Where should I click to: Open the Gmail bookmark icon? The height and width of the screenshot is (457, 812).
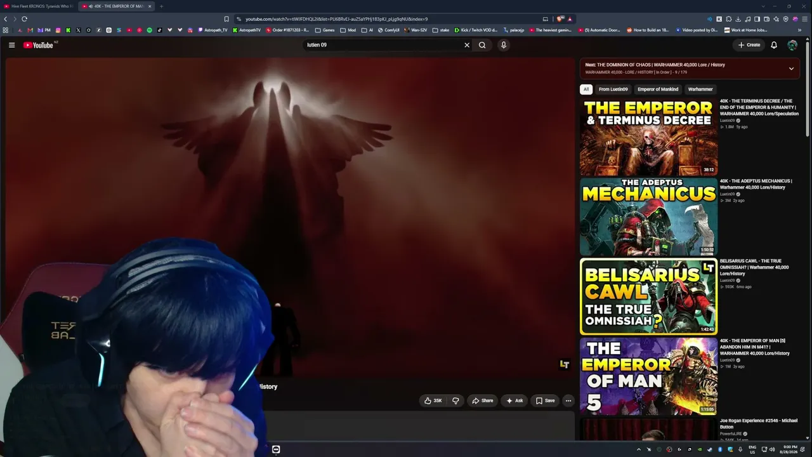click(30, 30)
